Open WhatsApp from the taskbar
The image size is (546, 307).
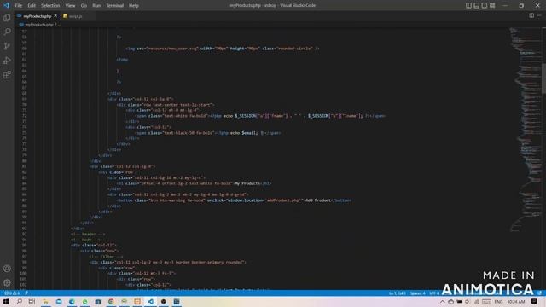tap(85, 301)
